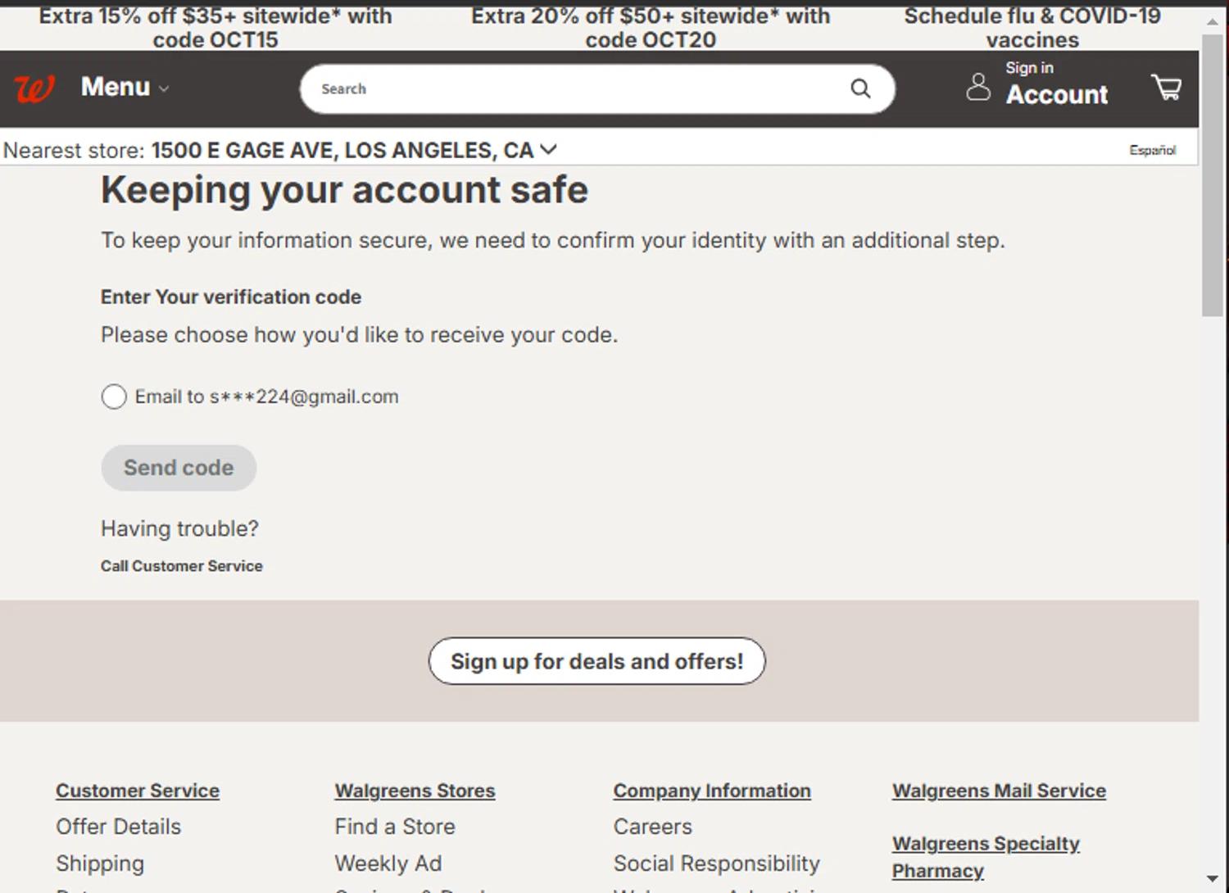Open Social Responsibility link
The image size is (1229, 893).
point(717,864)
